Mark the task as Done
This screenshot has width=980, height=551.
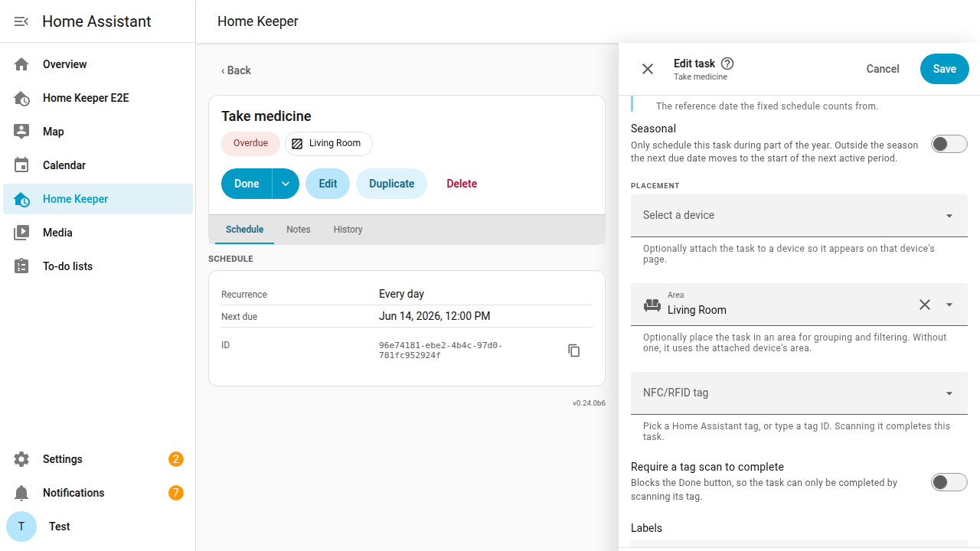[x=247, y=184]
